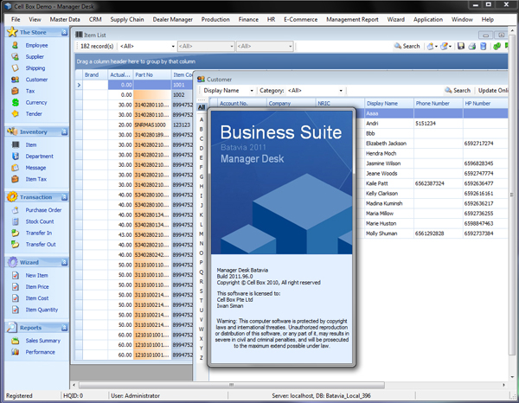Open the Shipping sidebar entry
Screen dimensions: 519x403
pyautogui.click(x=35, y=68)
